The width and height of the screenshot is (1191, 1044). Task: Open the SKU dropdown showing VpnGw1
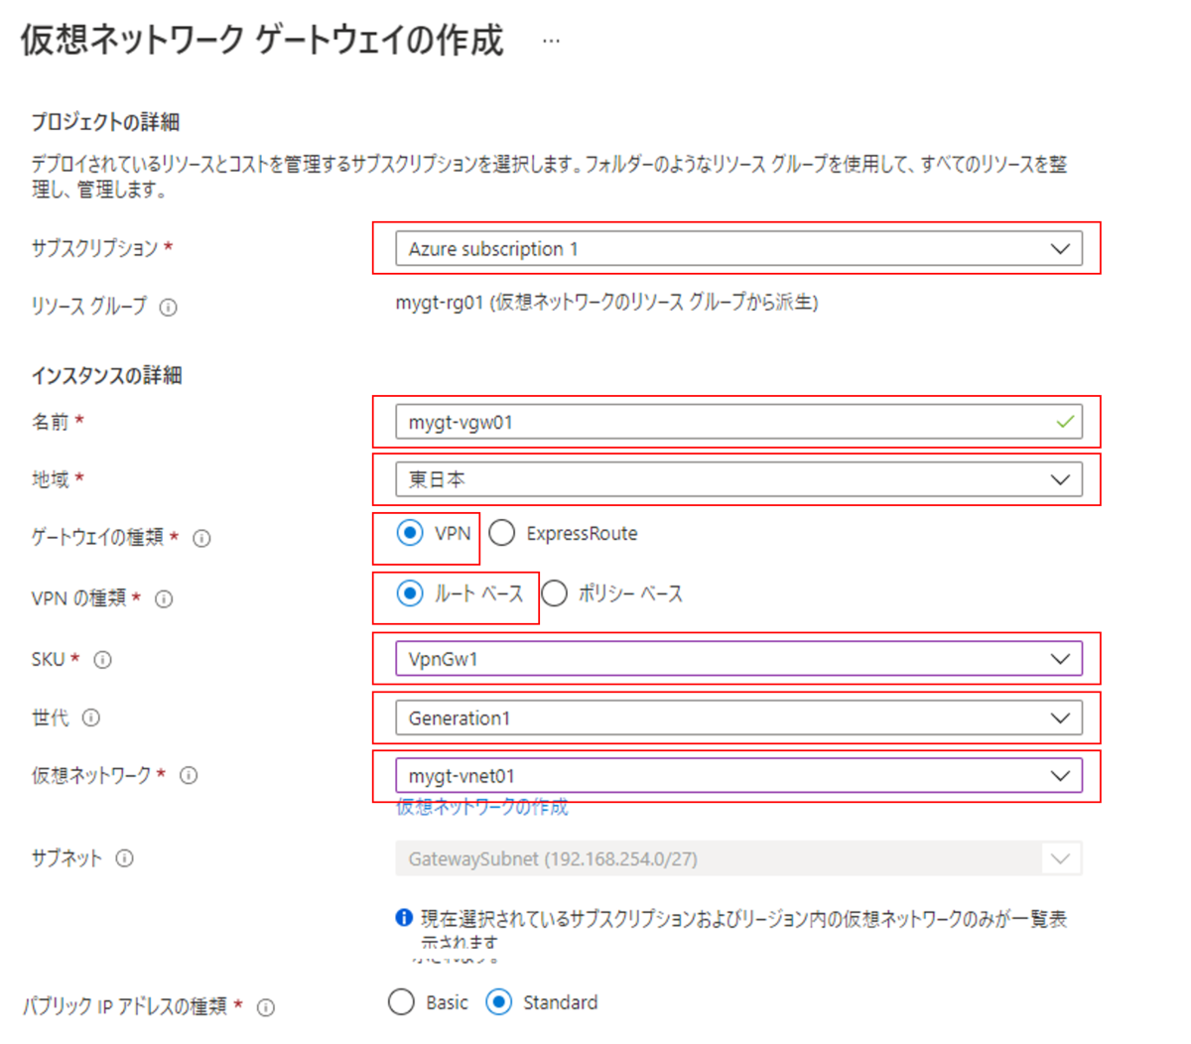[1060, 658]
